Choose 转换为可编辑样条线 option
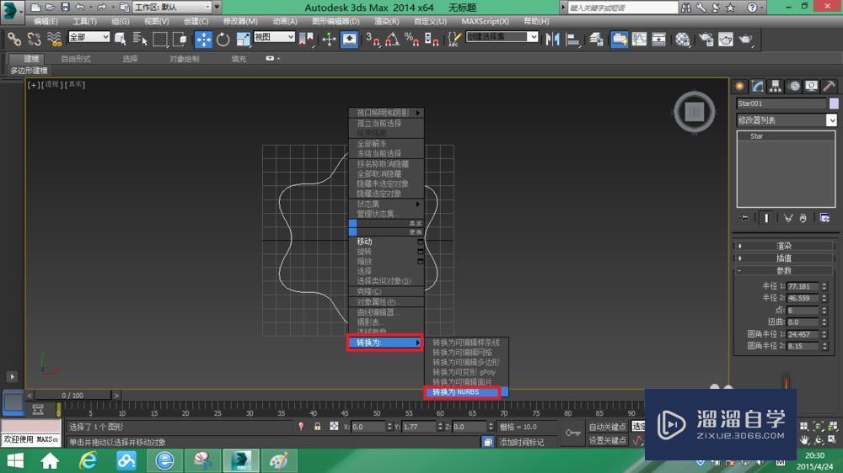The image size is (843, 473). click(465, 343)
